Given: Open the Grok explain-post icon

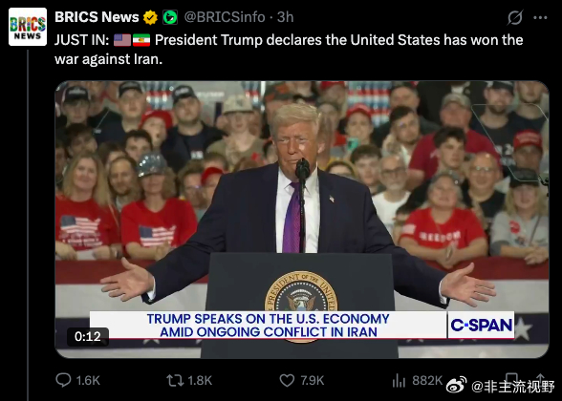Looking at the screenshot, I should (x=514, y=17).
